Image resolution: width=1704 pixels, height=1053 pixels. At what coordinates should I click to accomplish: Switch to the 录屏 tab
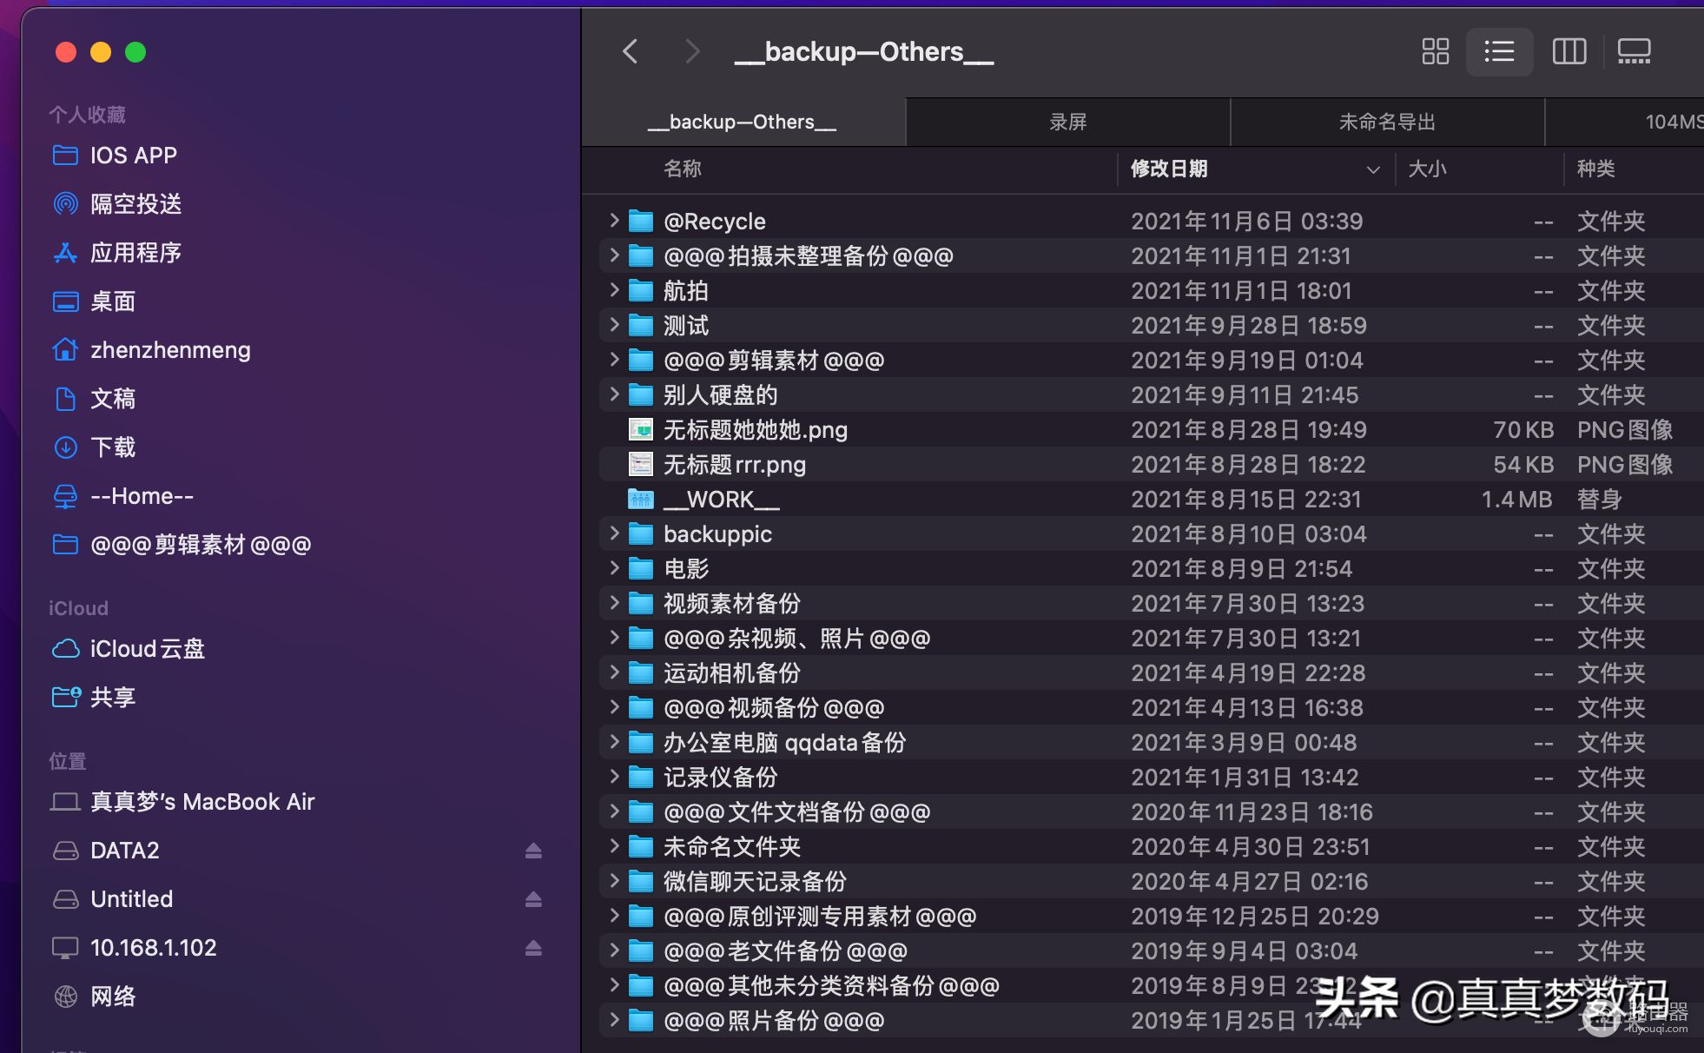coord(1067,122)
